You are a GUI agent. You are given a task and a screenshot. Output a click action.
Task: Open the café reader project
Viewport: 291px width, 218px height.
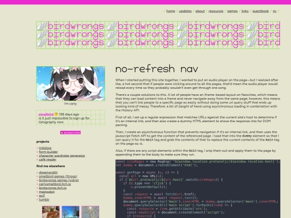(47, 160)
